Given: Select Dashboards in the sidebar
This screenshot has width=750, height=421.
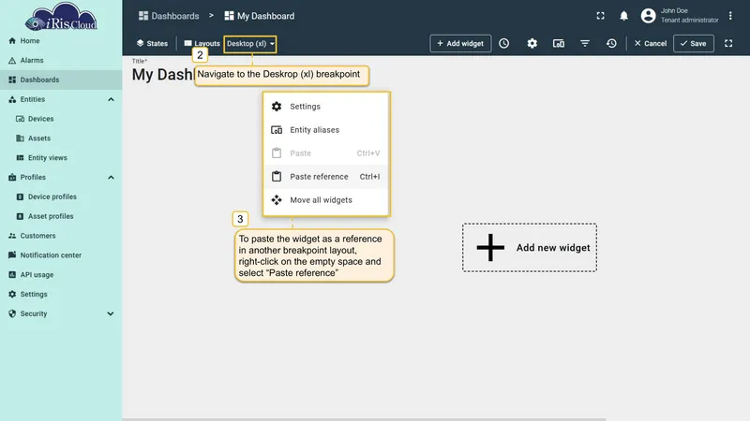Looking at the screenshot, I should [x=61, y=80].
